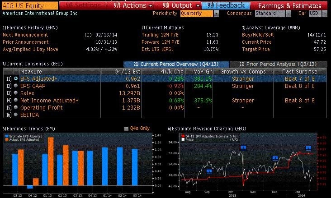Click the Beat 7 of 8 cell

coord(300,79)
